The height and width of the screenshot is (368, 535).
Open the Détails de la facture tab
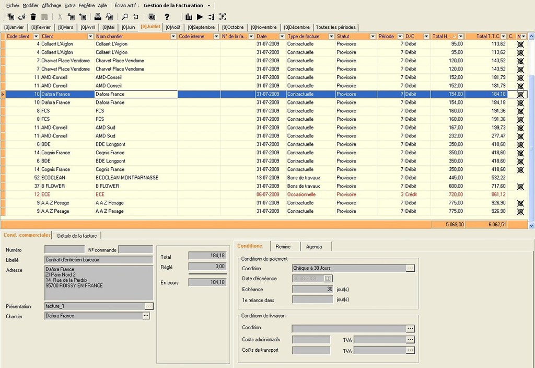[77, 236]
